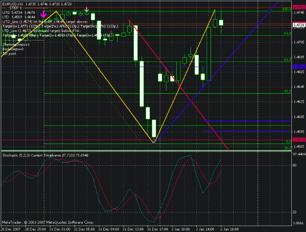Image resolution: width=306 pixels, height=232 pixels.
Task: Click the 31 Dec 17:00 time label
Action: 158,229
